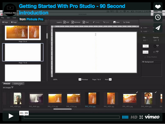Click the Save disk icon

pyautogui.click(x=114, y=22)
